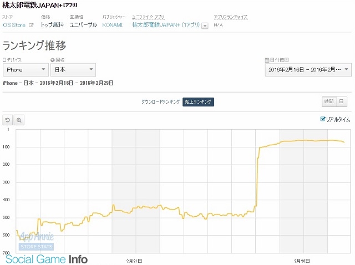Click the chart reset (undo) icon
Image resolution: width=355 pixels, height=265 pixels.
coord(7,120)
